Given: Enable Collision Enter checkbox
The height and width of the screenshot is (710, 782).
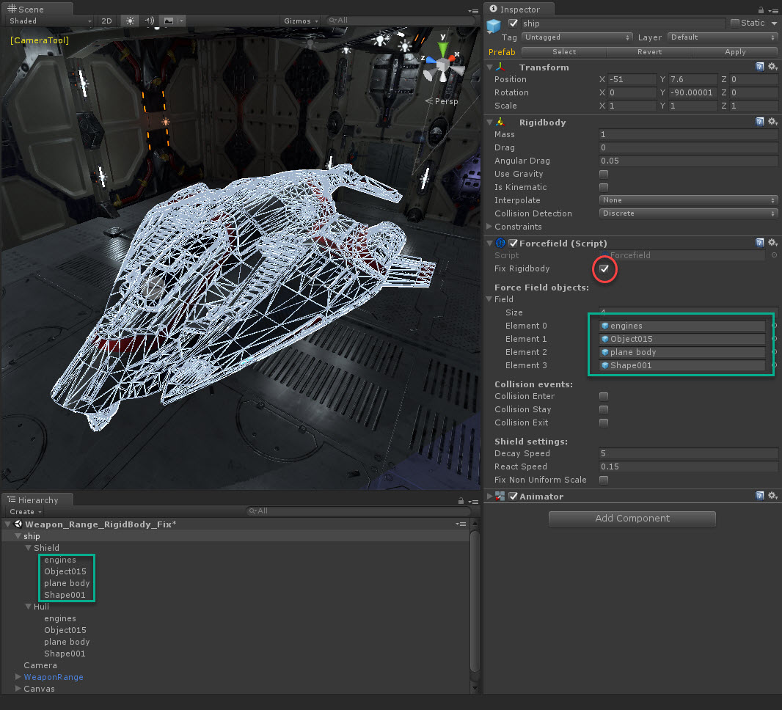Looking at the screenshot, I should pos(604,396).
